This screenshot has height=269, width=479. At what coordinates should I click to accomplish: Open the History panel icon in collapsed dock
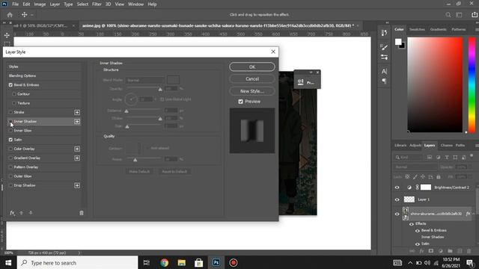tap(384, 33)
